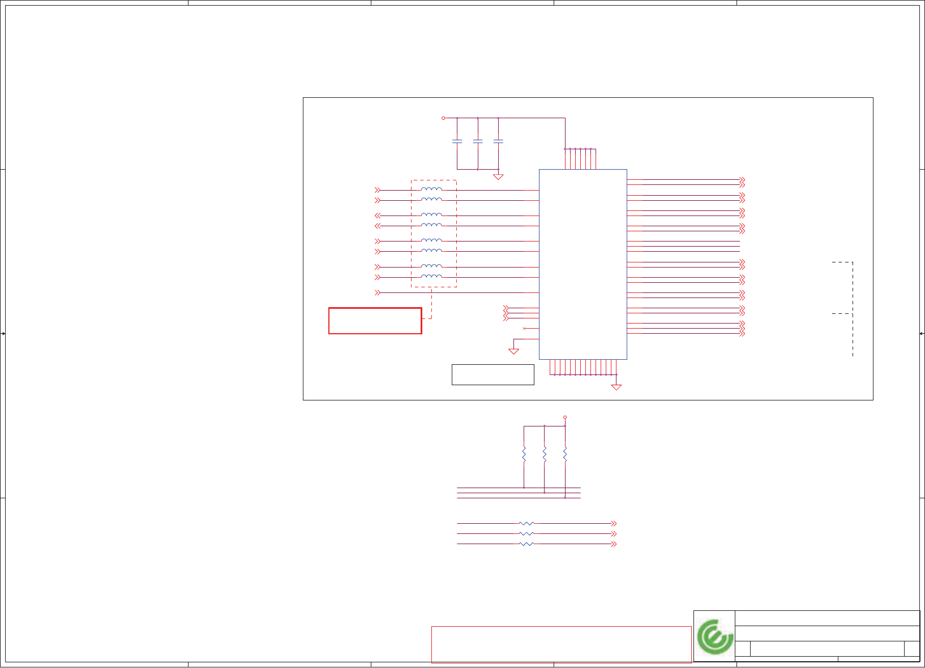This screenshot has width=925, height=668.
Task: Click the ground symbol left of the IC's lower edge
Action: point(513,351)
